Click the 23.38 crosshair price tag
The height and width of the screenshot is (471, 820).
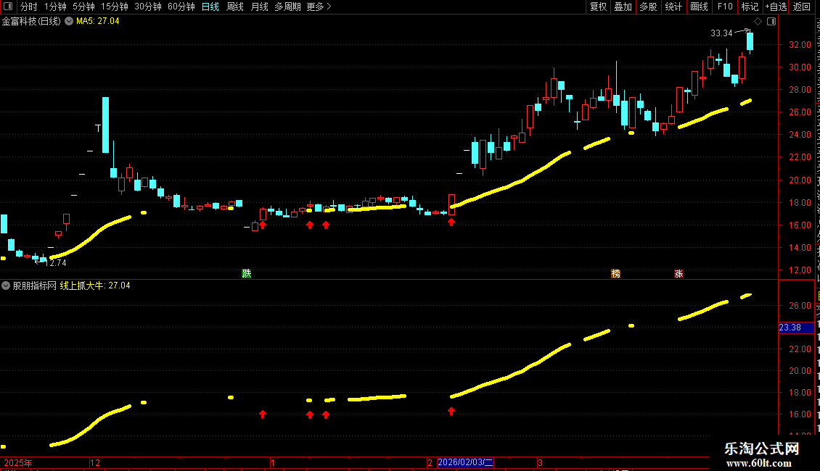click(796, 328)
